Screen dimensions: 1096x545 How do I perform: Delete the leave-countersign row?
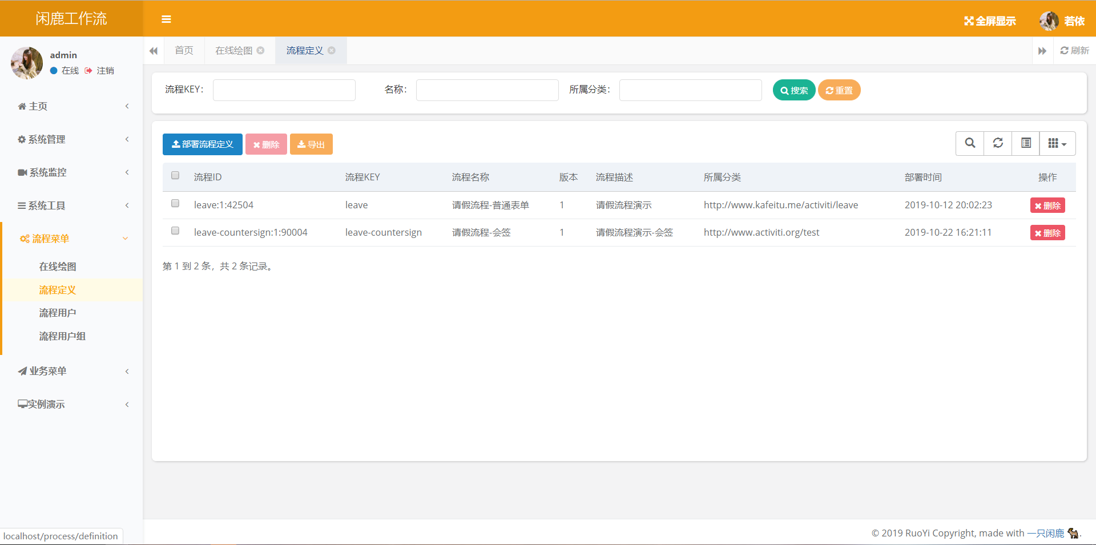(x=1047, y=233)
